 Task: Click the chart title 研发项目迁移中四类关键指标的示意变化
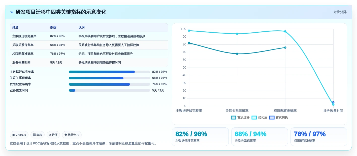[61, 12]
